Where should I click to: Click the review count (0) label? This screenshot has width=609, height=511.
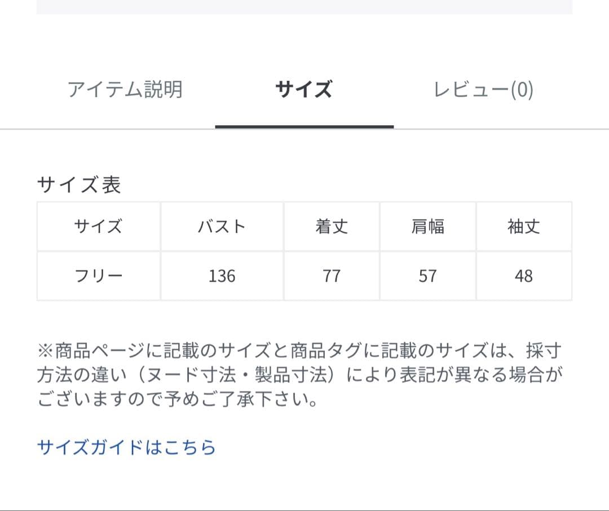(x=522, y=89)
